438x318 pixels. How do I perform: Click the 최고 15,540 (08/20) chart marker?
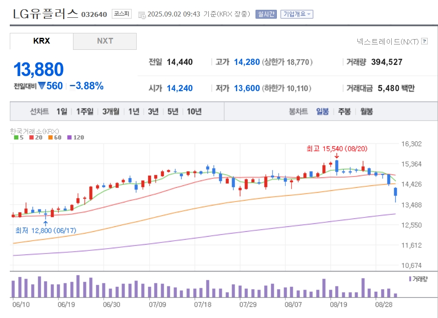coord(337,149)
